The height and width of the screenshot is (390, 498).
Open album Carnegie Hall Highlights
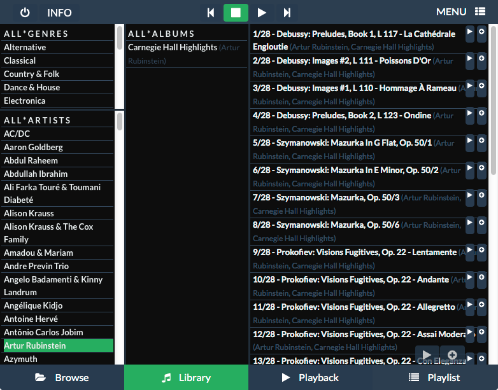[187, 54]
